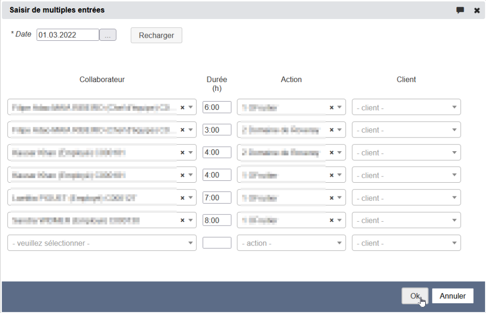Open the empty '- action -' dropdown
The image size is (486, 313).
coord(291,243)
